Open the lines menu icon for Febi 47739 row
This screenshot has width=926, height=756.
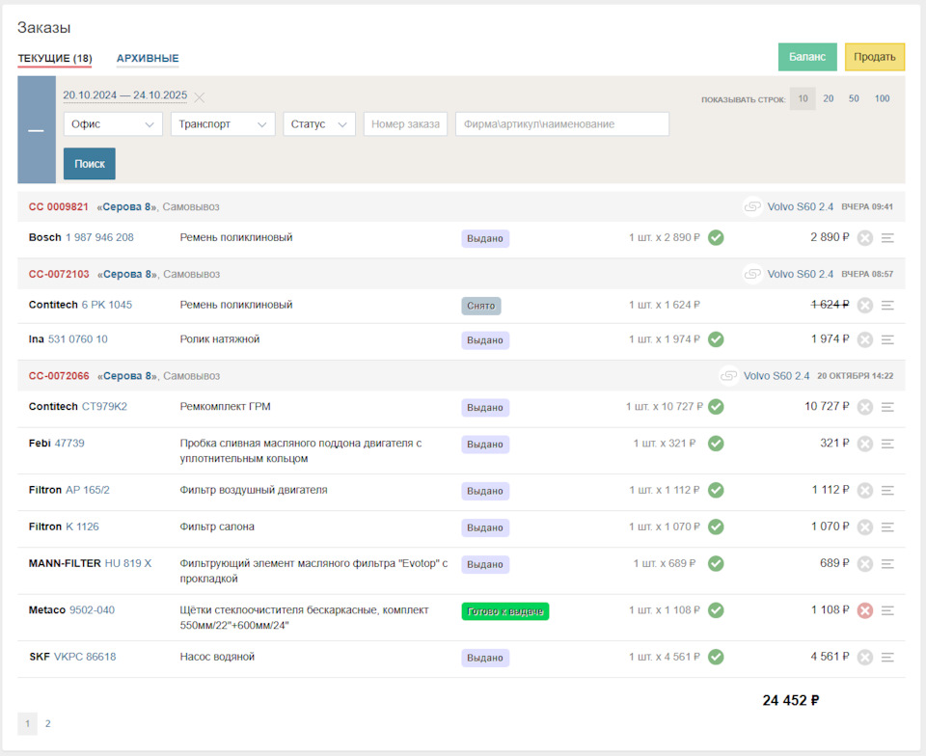pyautogui.click(x=887, y=444)
